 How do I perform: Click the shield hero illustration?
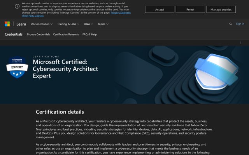tap(216, 72)
